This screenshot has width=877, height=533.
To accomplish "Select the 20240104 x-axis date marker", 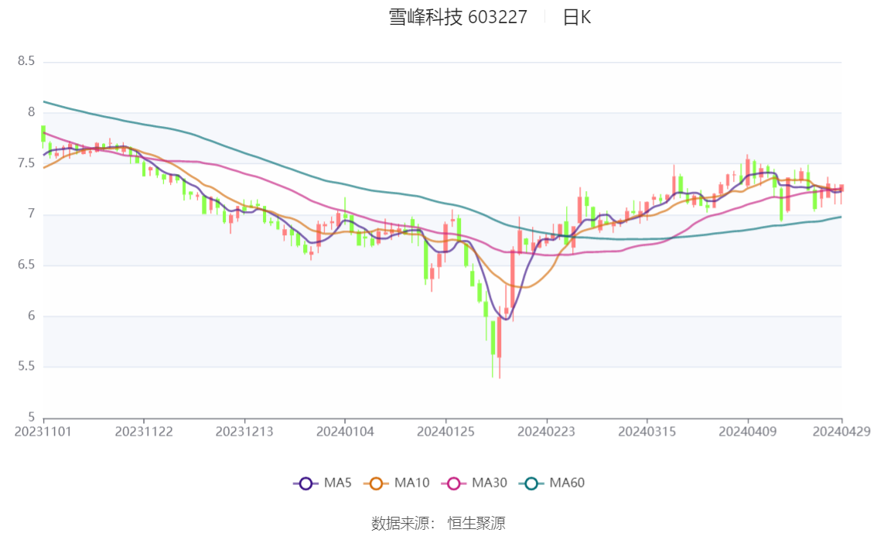I will [x=345, y=432].
